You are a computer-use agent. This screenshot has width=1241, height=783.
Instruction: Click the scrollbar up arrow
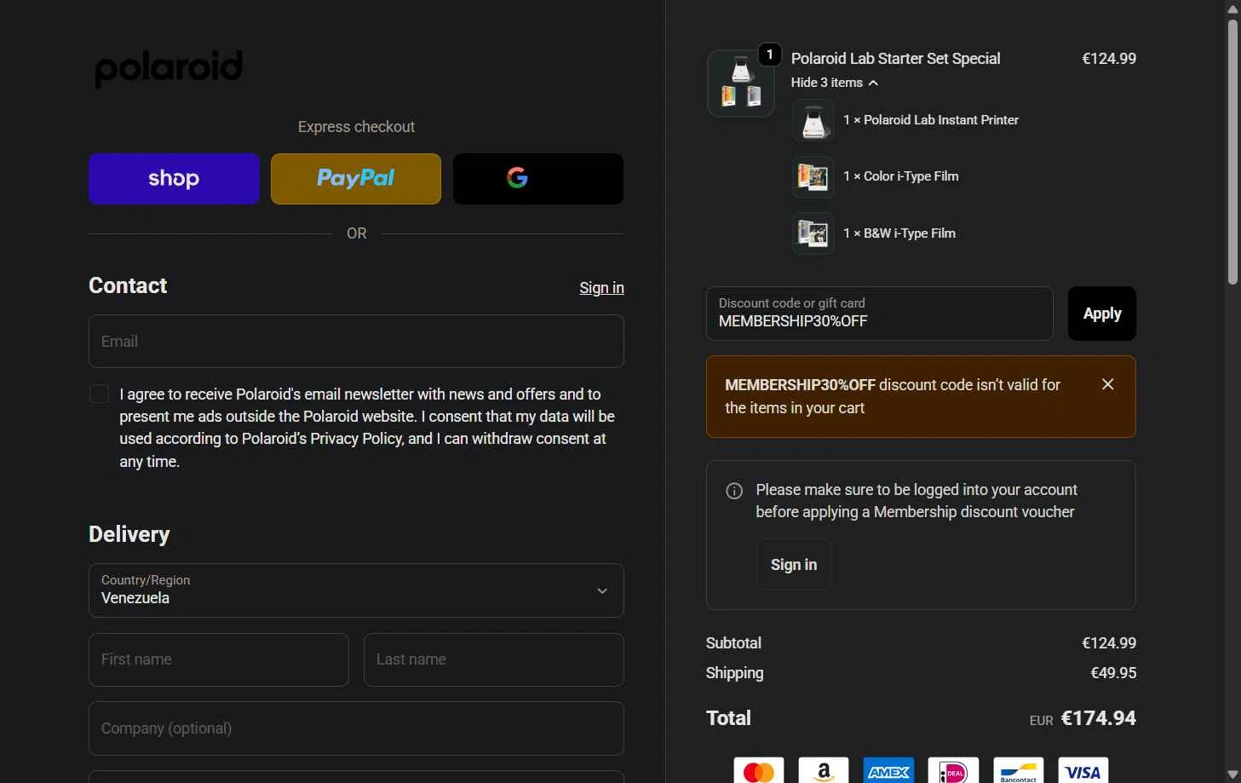(1232, 9)
